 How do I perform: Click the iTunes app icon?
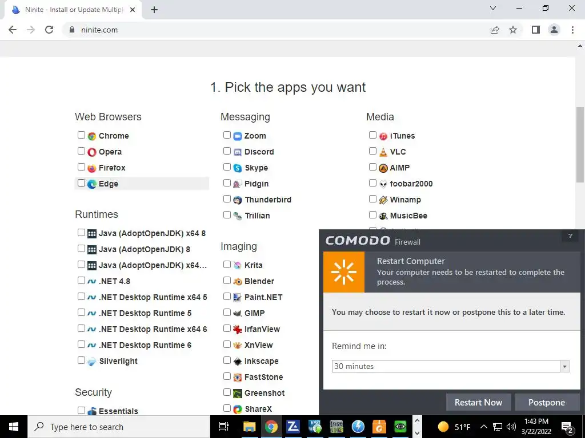point(383,136)
